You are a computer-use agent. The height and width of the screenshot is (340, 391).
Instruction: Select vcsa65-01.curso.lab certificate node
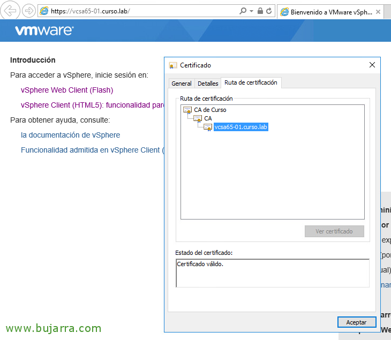(241, 127)
